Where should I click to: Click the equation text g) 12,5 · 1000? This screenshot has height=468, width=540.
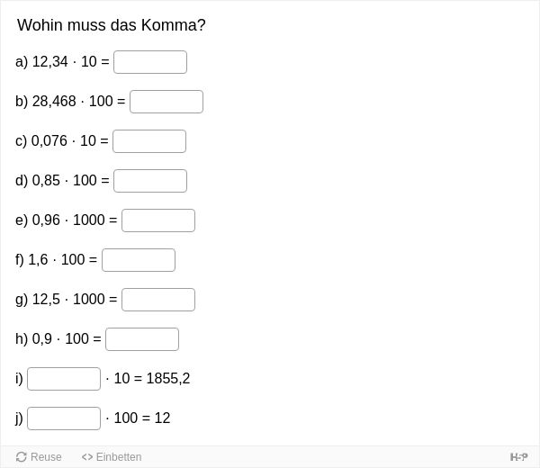[x=60, y=300]
